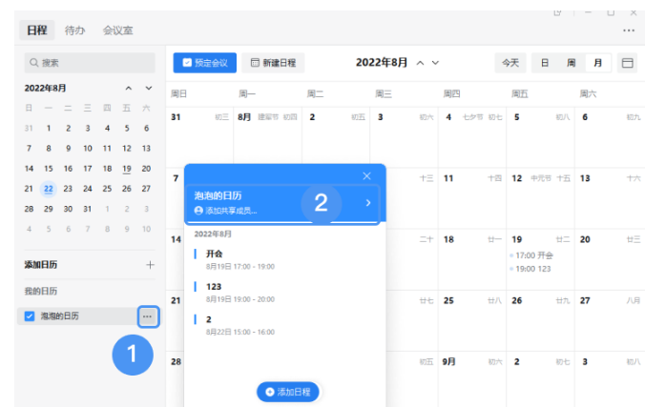Click the down arrow beside 2022年8月 title
The width and height of the screenshot is (665, 407).
[436, 63]
